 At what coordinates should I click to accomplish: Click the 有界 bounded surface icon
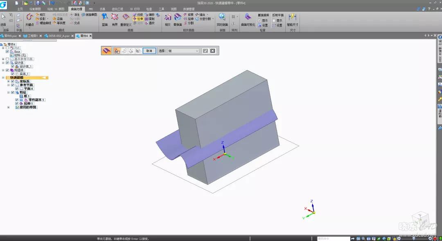tap(115, 19)
